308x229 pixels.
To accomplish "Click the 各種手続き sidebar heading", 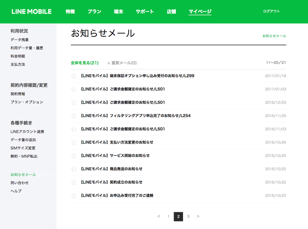I will [x=21, y=123].
